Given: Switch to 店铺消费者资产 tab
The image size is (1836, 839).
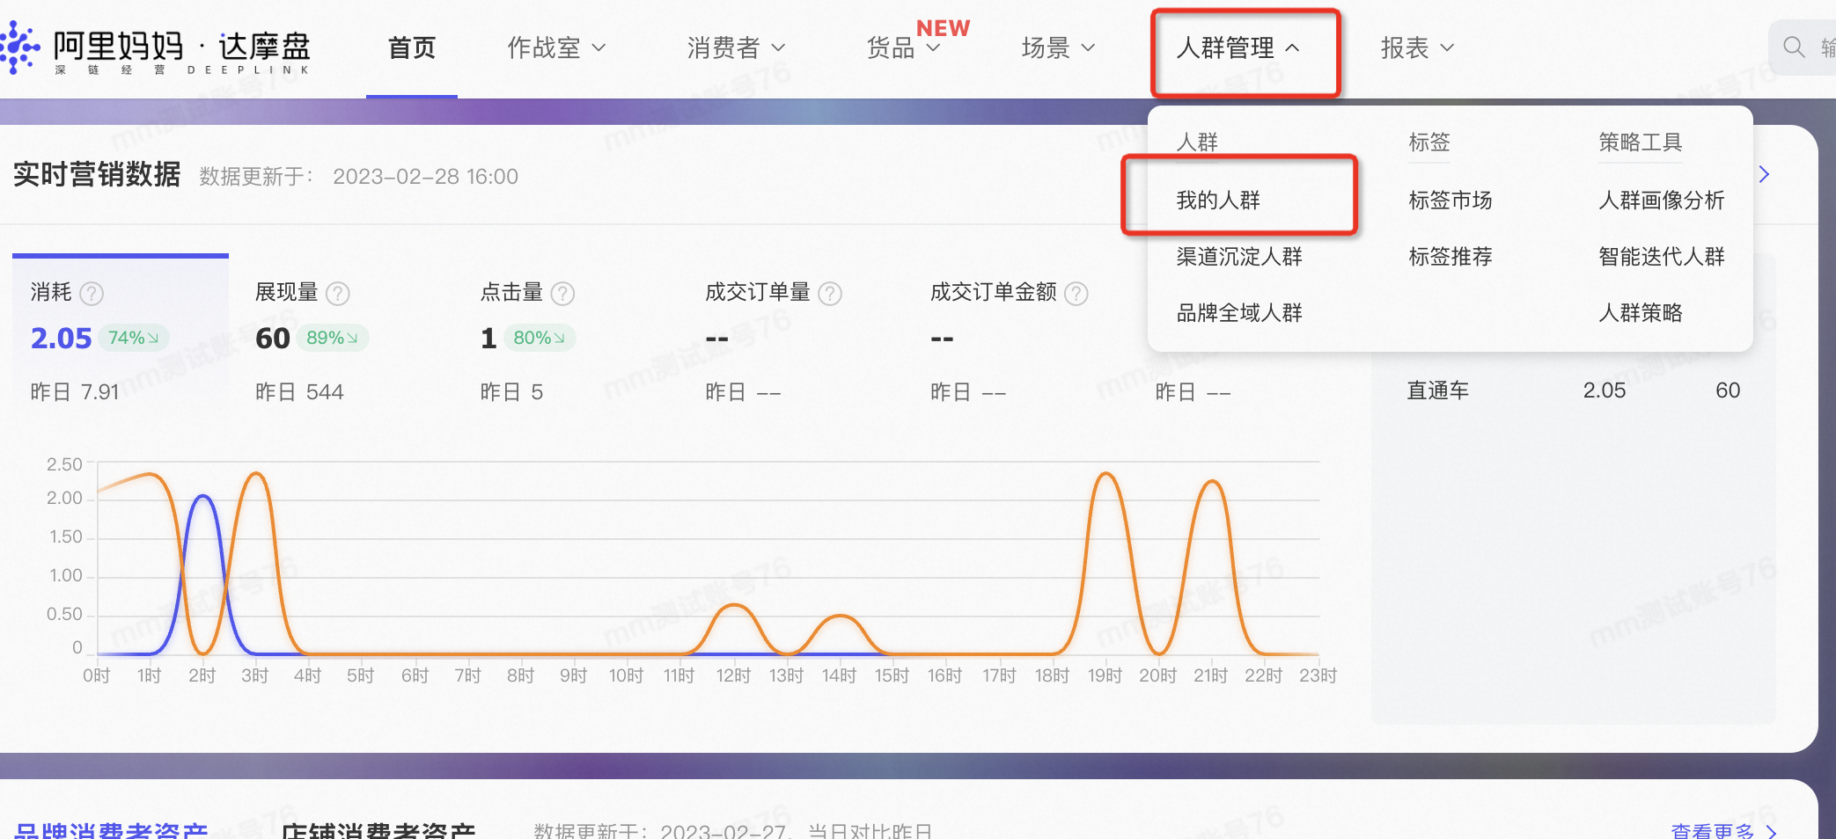Looking at the screenshot, I should 378,829.
